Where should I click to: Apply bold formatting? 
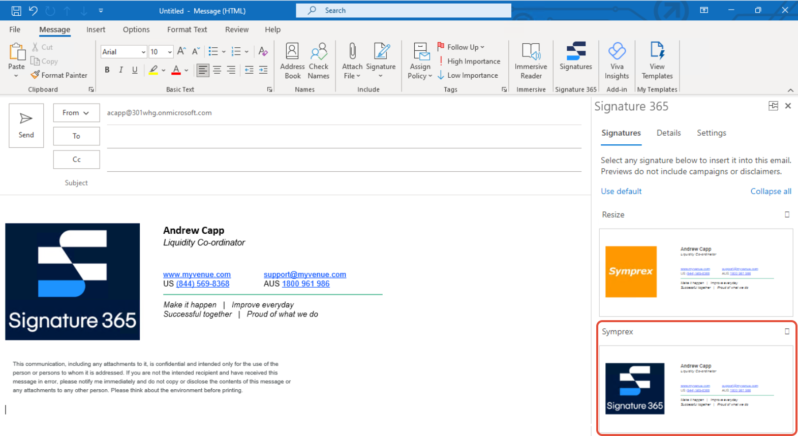107,70
